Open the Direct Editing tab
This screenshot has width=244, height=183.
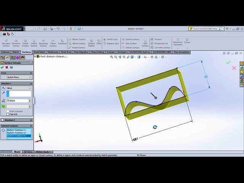pyautogui.click(x=98, y=52)
